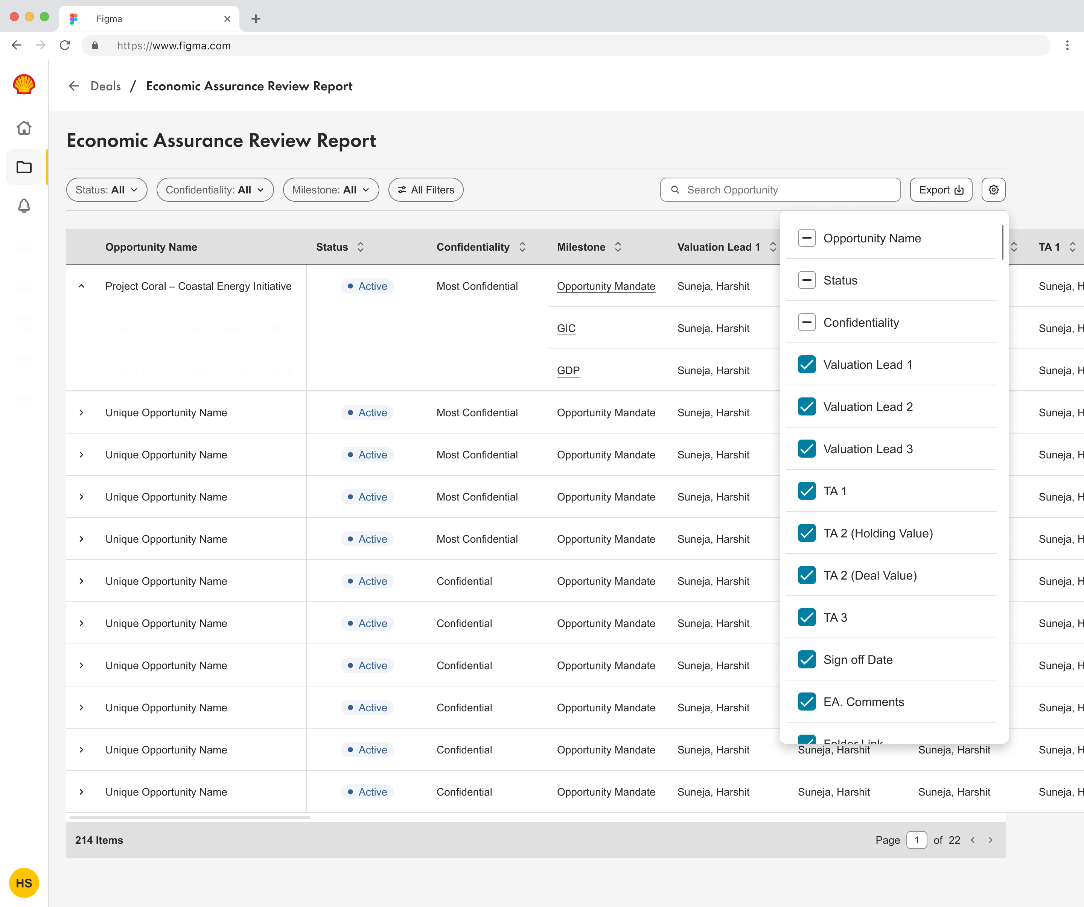1084x907 pixels.
Task: Close the Figma browser tab
Action: (x=227, y=19)
